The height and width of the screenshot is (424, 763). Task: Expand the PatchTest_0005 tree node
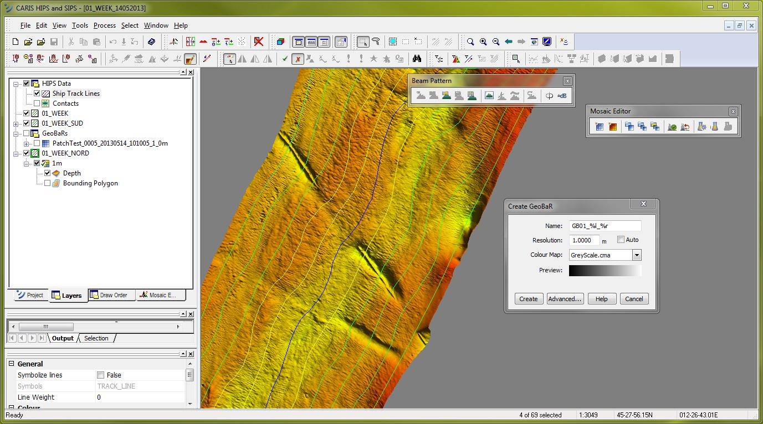27,143
